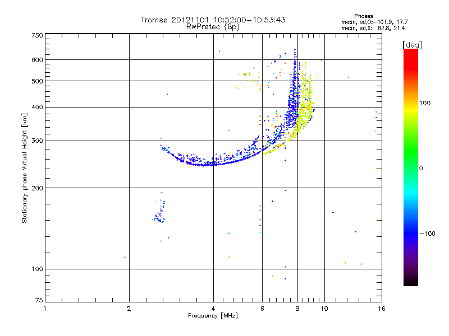Viewport: 449px width, 336px height.
Task: Click the colorbar tick label '0'
Action: [x=420, y=168]
